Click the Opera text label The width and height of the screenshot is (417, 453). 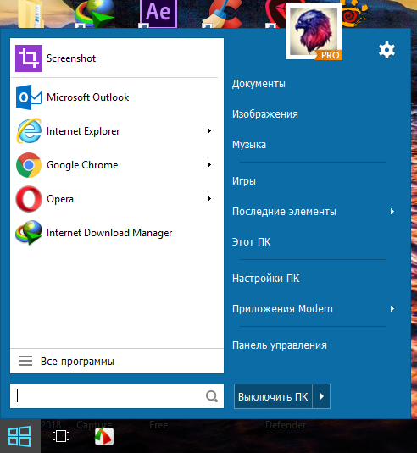[60, 199]
